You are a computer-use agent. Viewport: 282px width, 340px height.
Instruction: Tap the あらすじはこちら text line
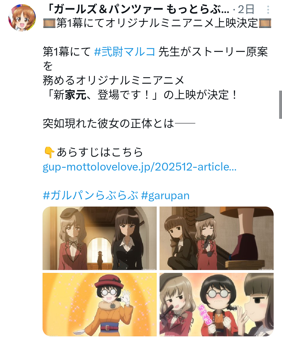click(100, 152)
